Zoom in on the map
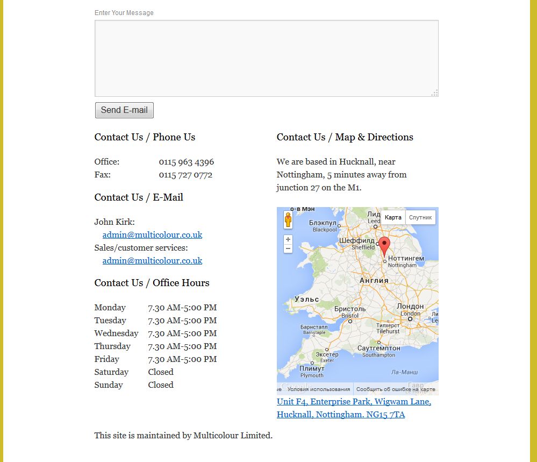The width and height of the screenshot is (537, 462). (x=288, y=239)
